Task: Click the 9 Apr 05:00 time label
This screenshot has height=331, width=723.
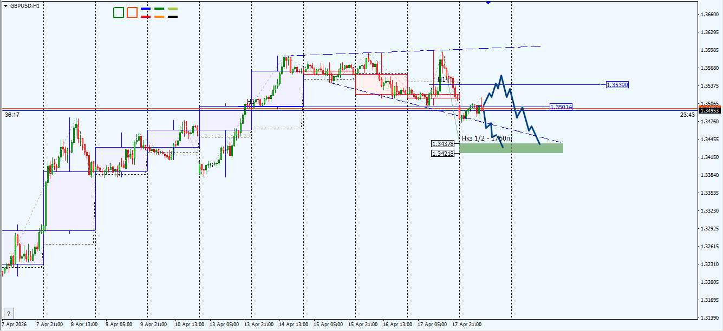Action: point(119,325)
